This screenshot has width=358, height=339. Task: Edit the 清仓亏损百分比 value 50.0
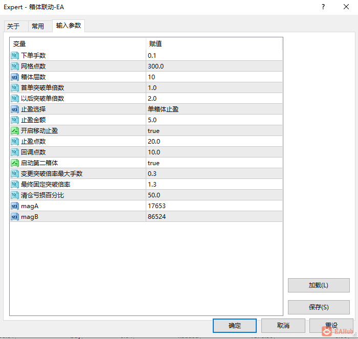pos(214,195)
